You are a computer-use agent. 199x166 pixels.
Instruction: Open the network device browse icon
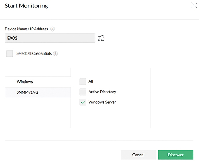pos(101,38)
